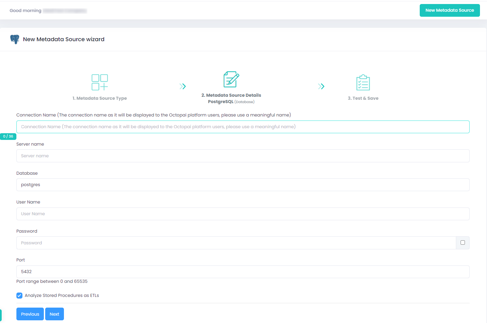Uncheck Analyze Stored Procedures as ETLs
This screenshot has height=323, width=487.
coord(19,296)
